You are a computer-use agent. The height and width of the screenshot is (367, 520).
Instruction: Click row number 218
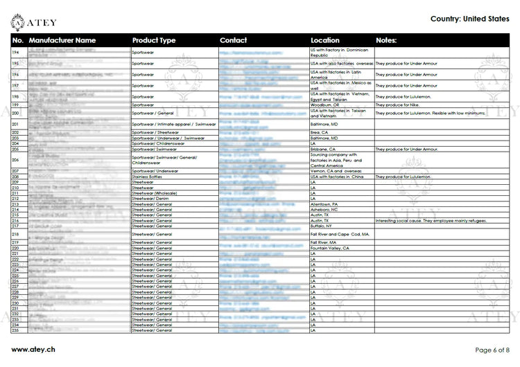[15, 234]
